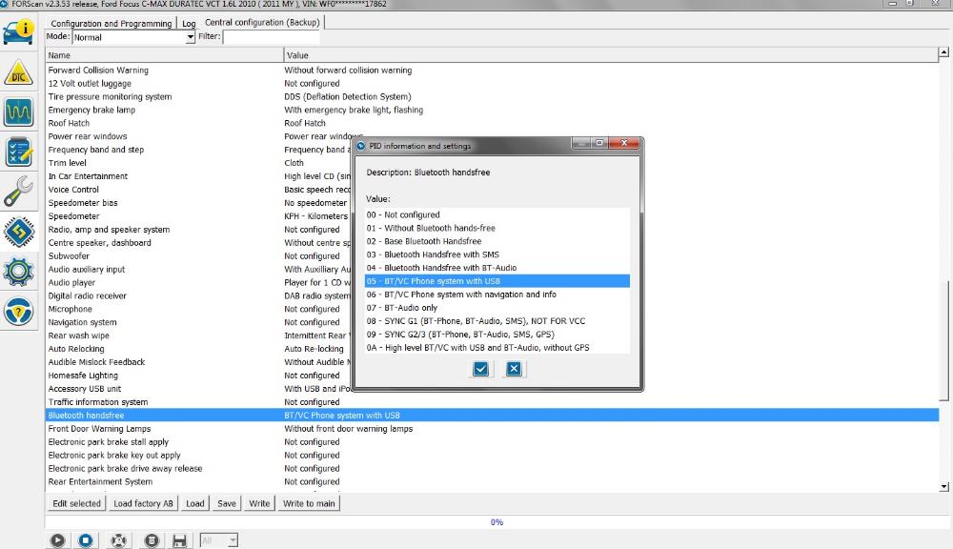Open the wrench service procedures section
The height and width of the screenshot is (549, 953).
click(x=20, y=192)
